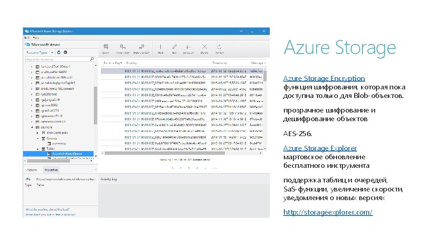Screen dimensions: 436x245
Task: Click the Delete X toolbar icon
Action: click(204, 47)
